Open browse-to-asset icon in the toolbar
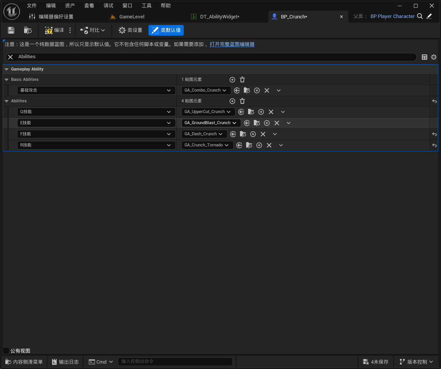The width and height of the screenshot is (441, 369). pos(28,30)
